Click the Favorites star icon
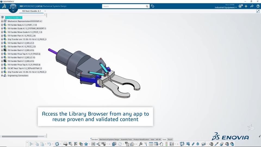This screenshot has height=147, width=261. point(86,144)
